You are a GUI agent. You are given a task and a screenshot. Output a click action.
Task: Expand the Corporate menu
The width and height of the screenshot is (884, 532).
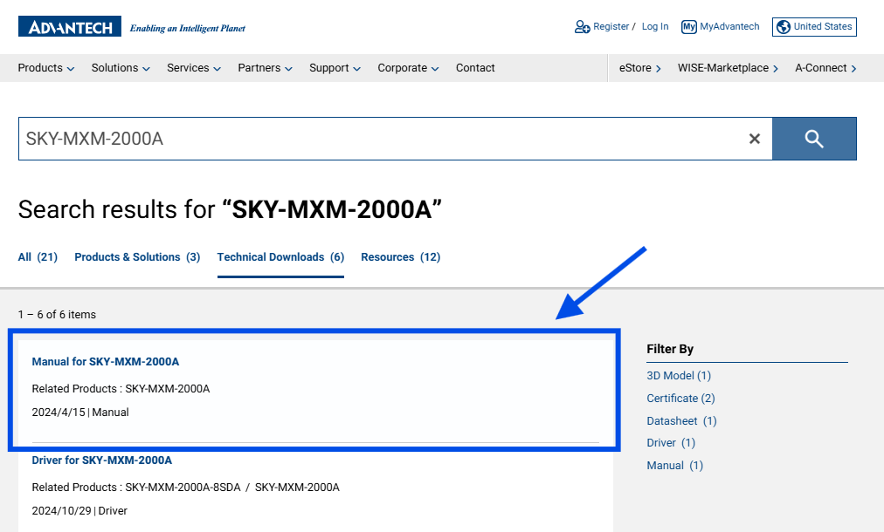pyautogui.click(x=408, y=68)
